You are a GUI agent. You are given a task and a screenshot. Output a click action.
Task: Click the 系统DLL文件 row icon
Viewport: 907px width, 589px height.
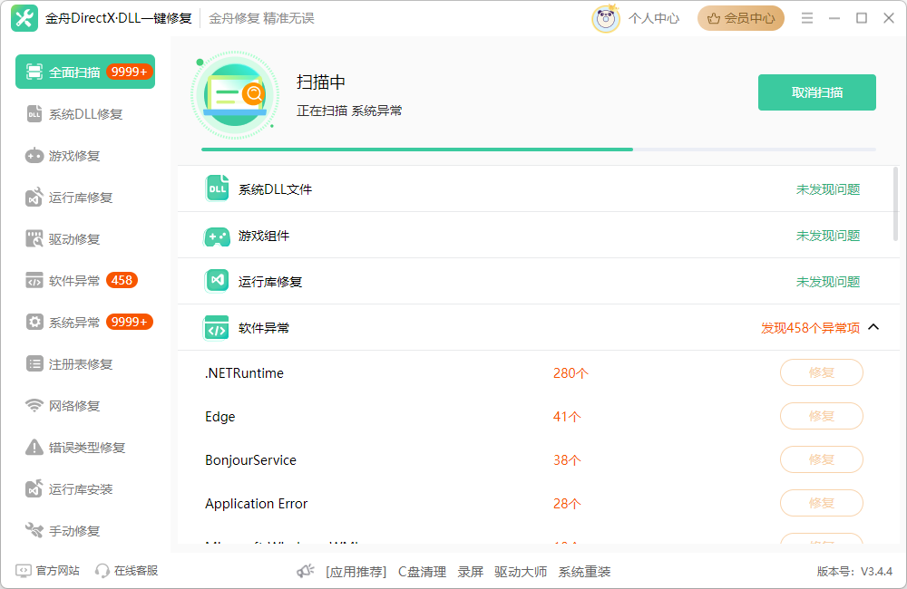coord(217,188)
